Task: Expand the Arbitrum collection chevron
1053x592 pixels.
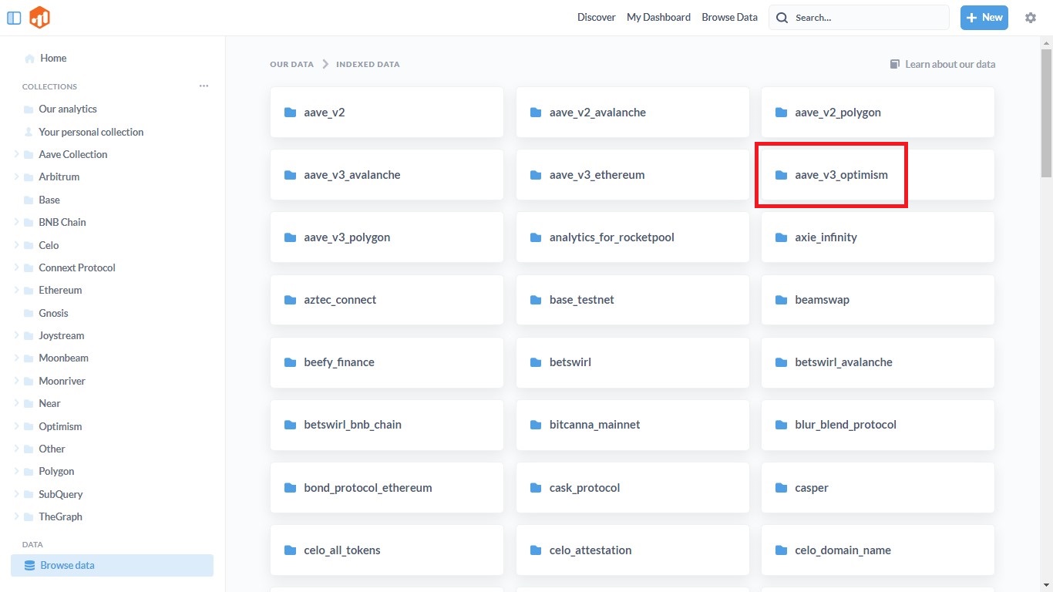Action: pos(16,177)
